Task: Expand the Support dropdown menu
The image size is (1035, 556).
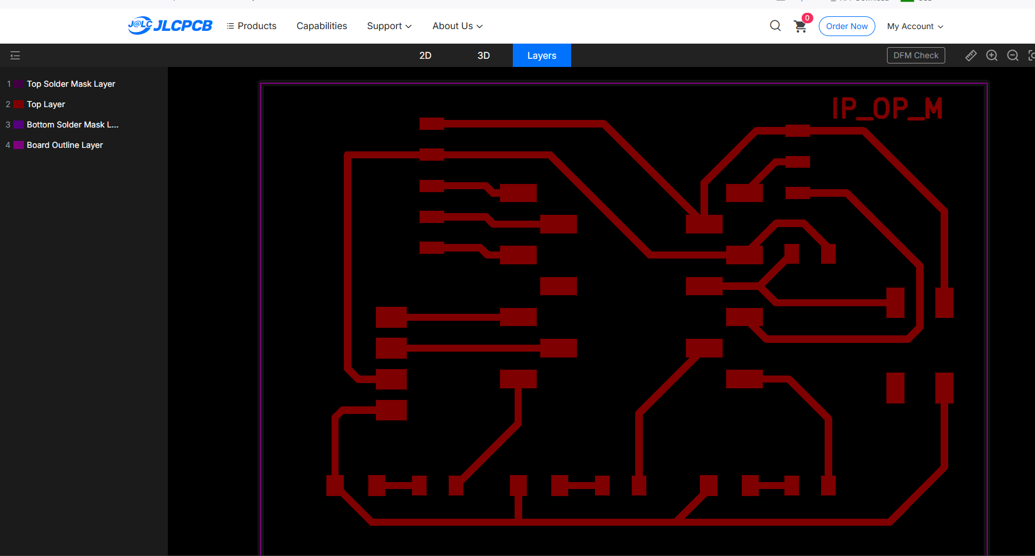Action: (x=389, y=26)
